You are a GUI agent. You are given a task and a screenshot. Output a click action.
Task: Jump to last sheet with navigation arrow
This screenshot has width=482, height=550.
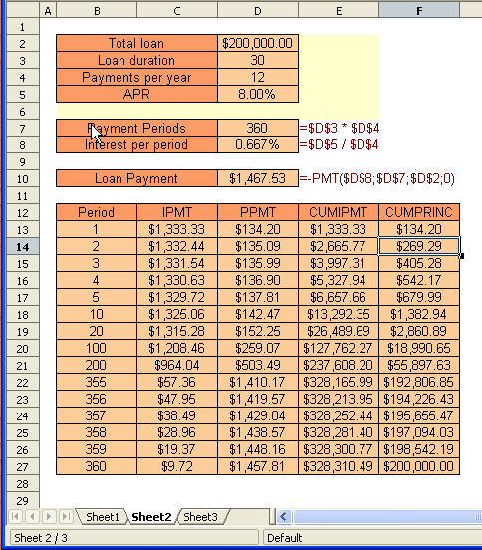pyautogui.click(x=66, y=517)
